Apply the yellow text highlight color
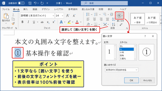 [x=69, y=22]
